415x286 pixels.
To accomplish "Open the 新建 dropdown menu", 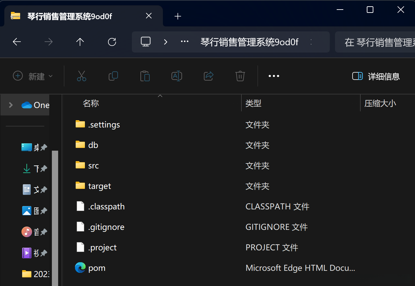I will pos(33,76).
